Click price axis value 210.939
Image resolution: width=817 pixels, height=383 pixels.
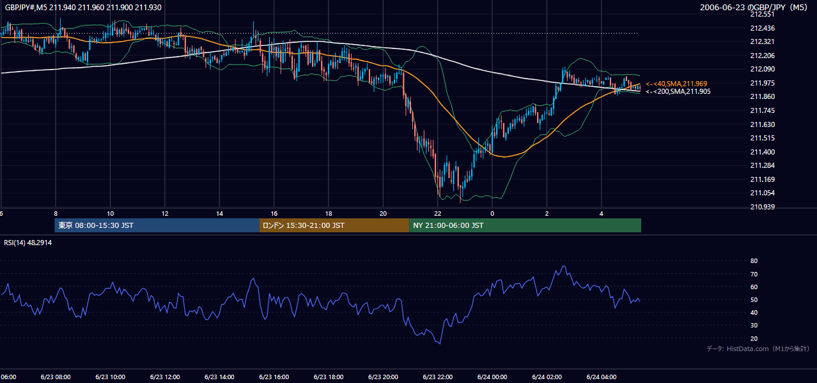tap(762, 207)
